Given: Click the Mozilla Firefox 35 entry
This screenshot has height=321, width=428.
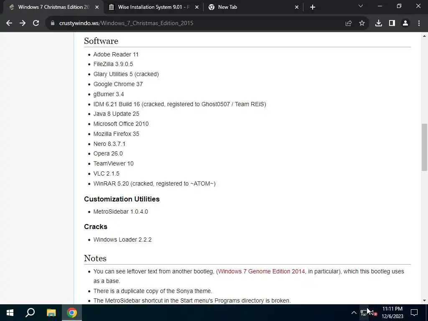Looking at the screenshot, I should [116, 134].
